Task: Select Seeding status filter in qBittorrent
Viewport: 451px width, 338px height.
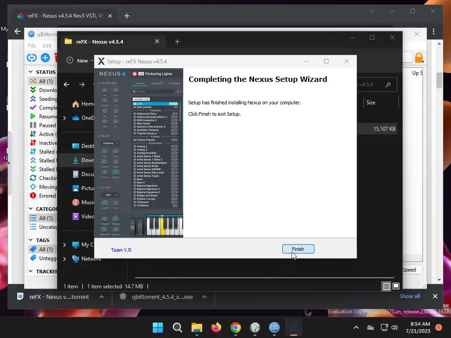Action: (43, 99)
